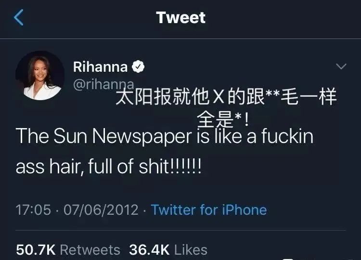Tap the 07/06/2012 date
Viewport: 361px width, 260px height.
[101, 210]
